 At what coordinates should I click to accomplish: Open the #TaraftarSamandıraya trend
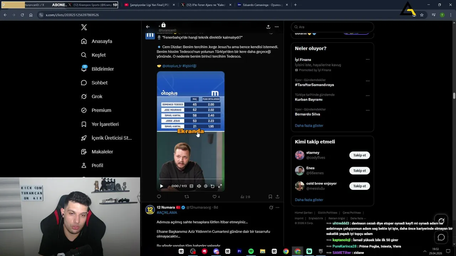(314, 85)
